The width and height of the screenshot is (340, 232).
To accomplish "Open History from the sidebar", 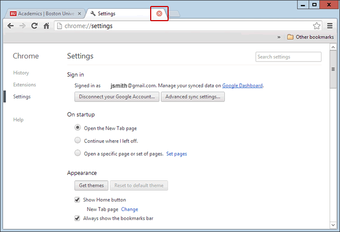I will [x=21, y=73].
